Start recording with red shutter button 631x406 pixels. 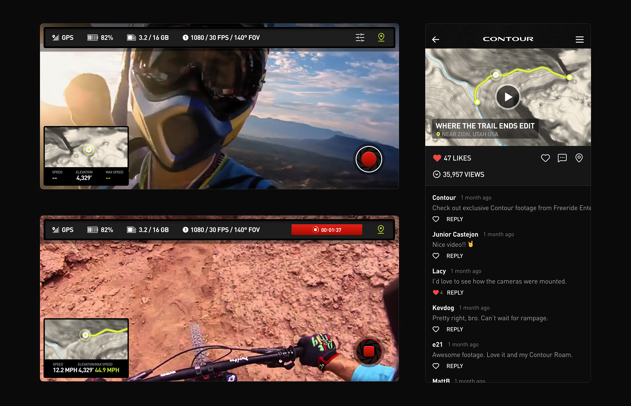point(369,159)
